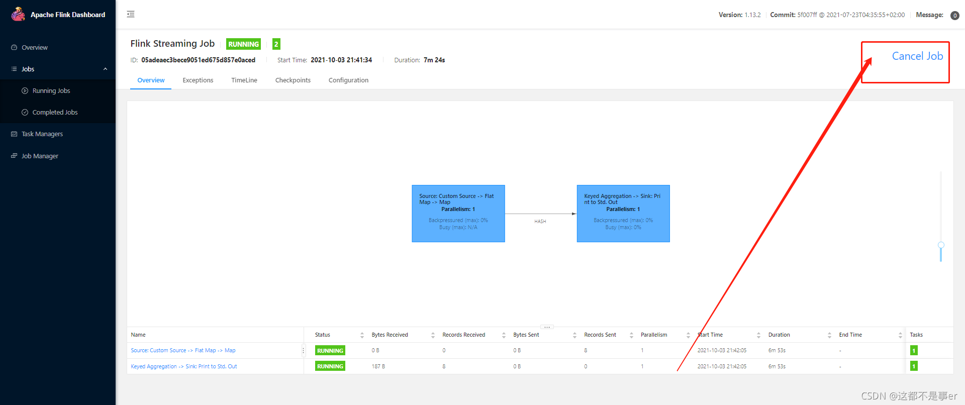Open Keyed Aggregation -> Sink row link
The width and height of the screenshot is (965, 405).
184,366
